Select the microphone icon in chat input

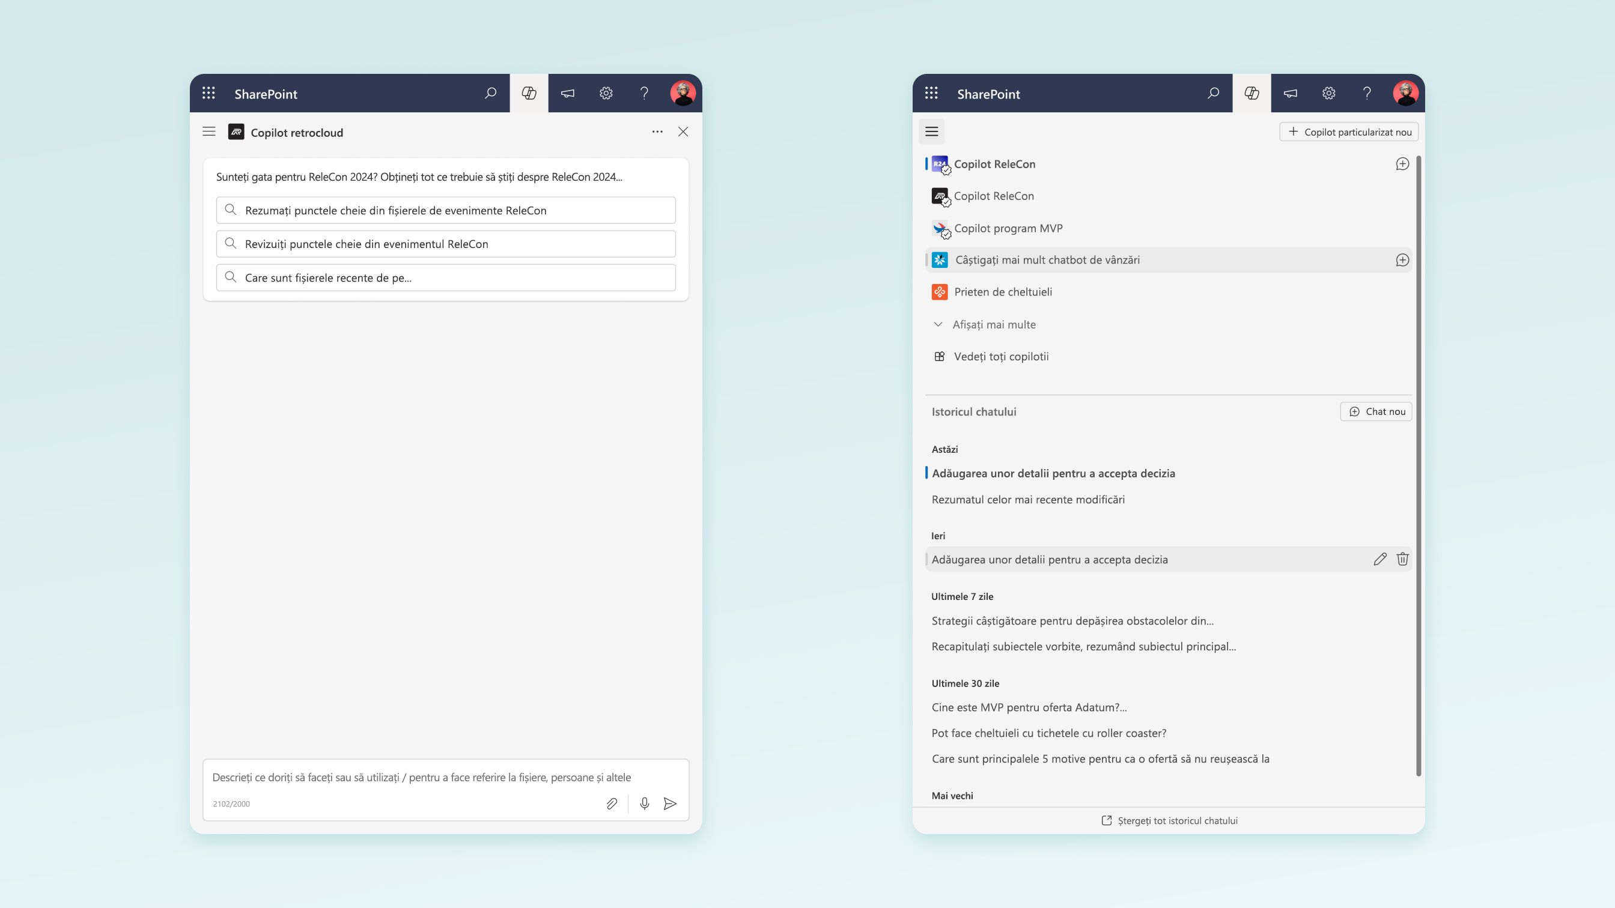click(x=642, y=803)
